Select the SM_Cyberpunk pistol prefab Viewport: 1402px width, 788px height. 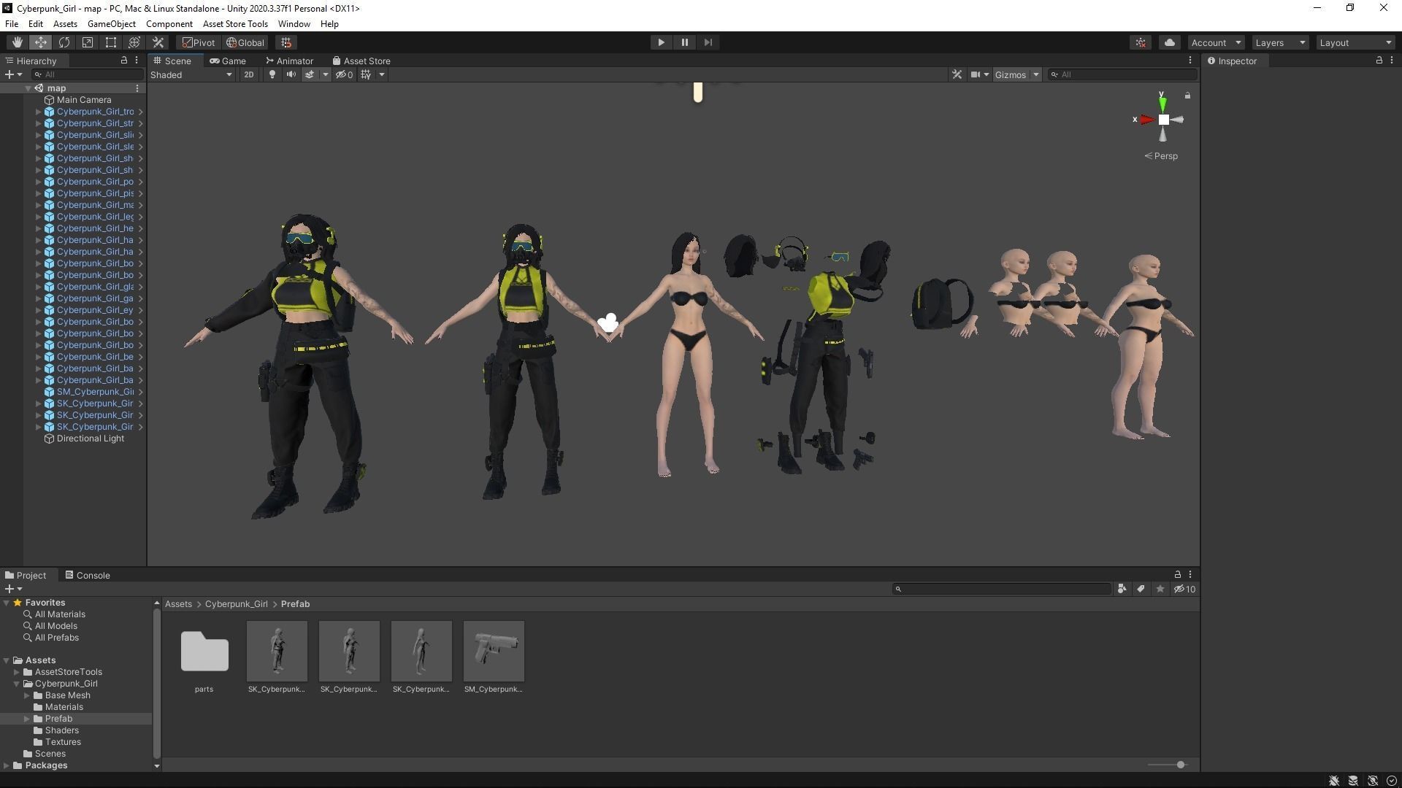tap(494, 657)
